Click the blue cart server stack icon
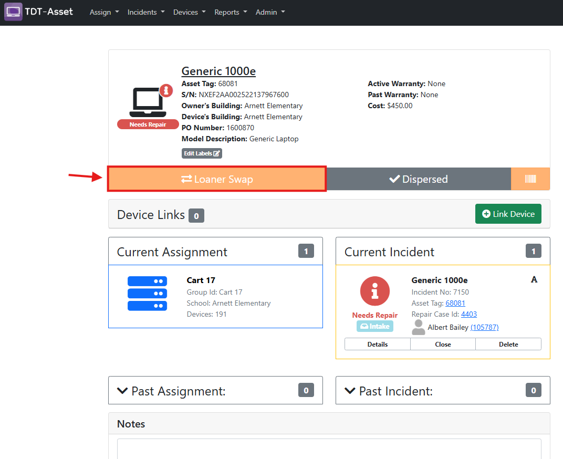The image size is (563, 459). [147, 294]
